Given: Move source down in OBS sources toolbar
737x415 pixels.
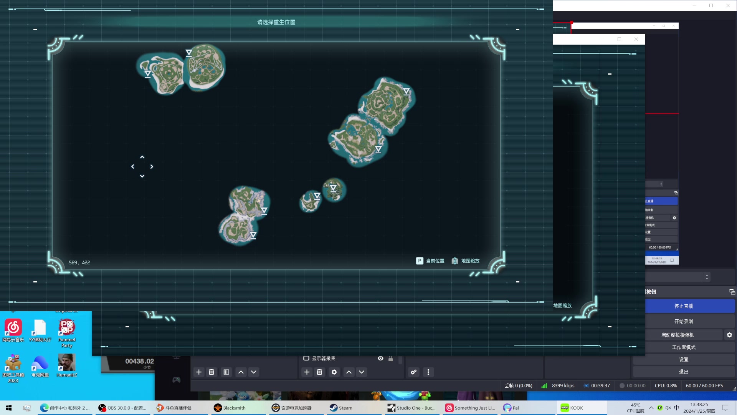Looking at the screenshot, I should click(362, 372).
